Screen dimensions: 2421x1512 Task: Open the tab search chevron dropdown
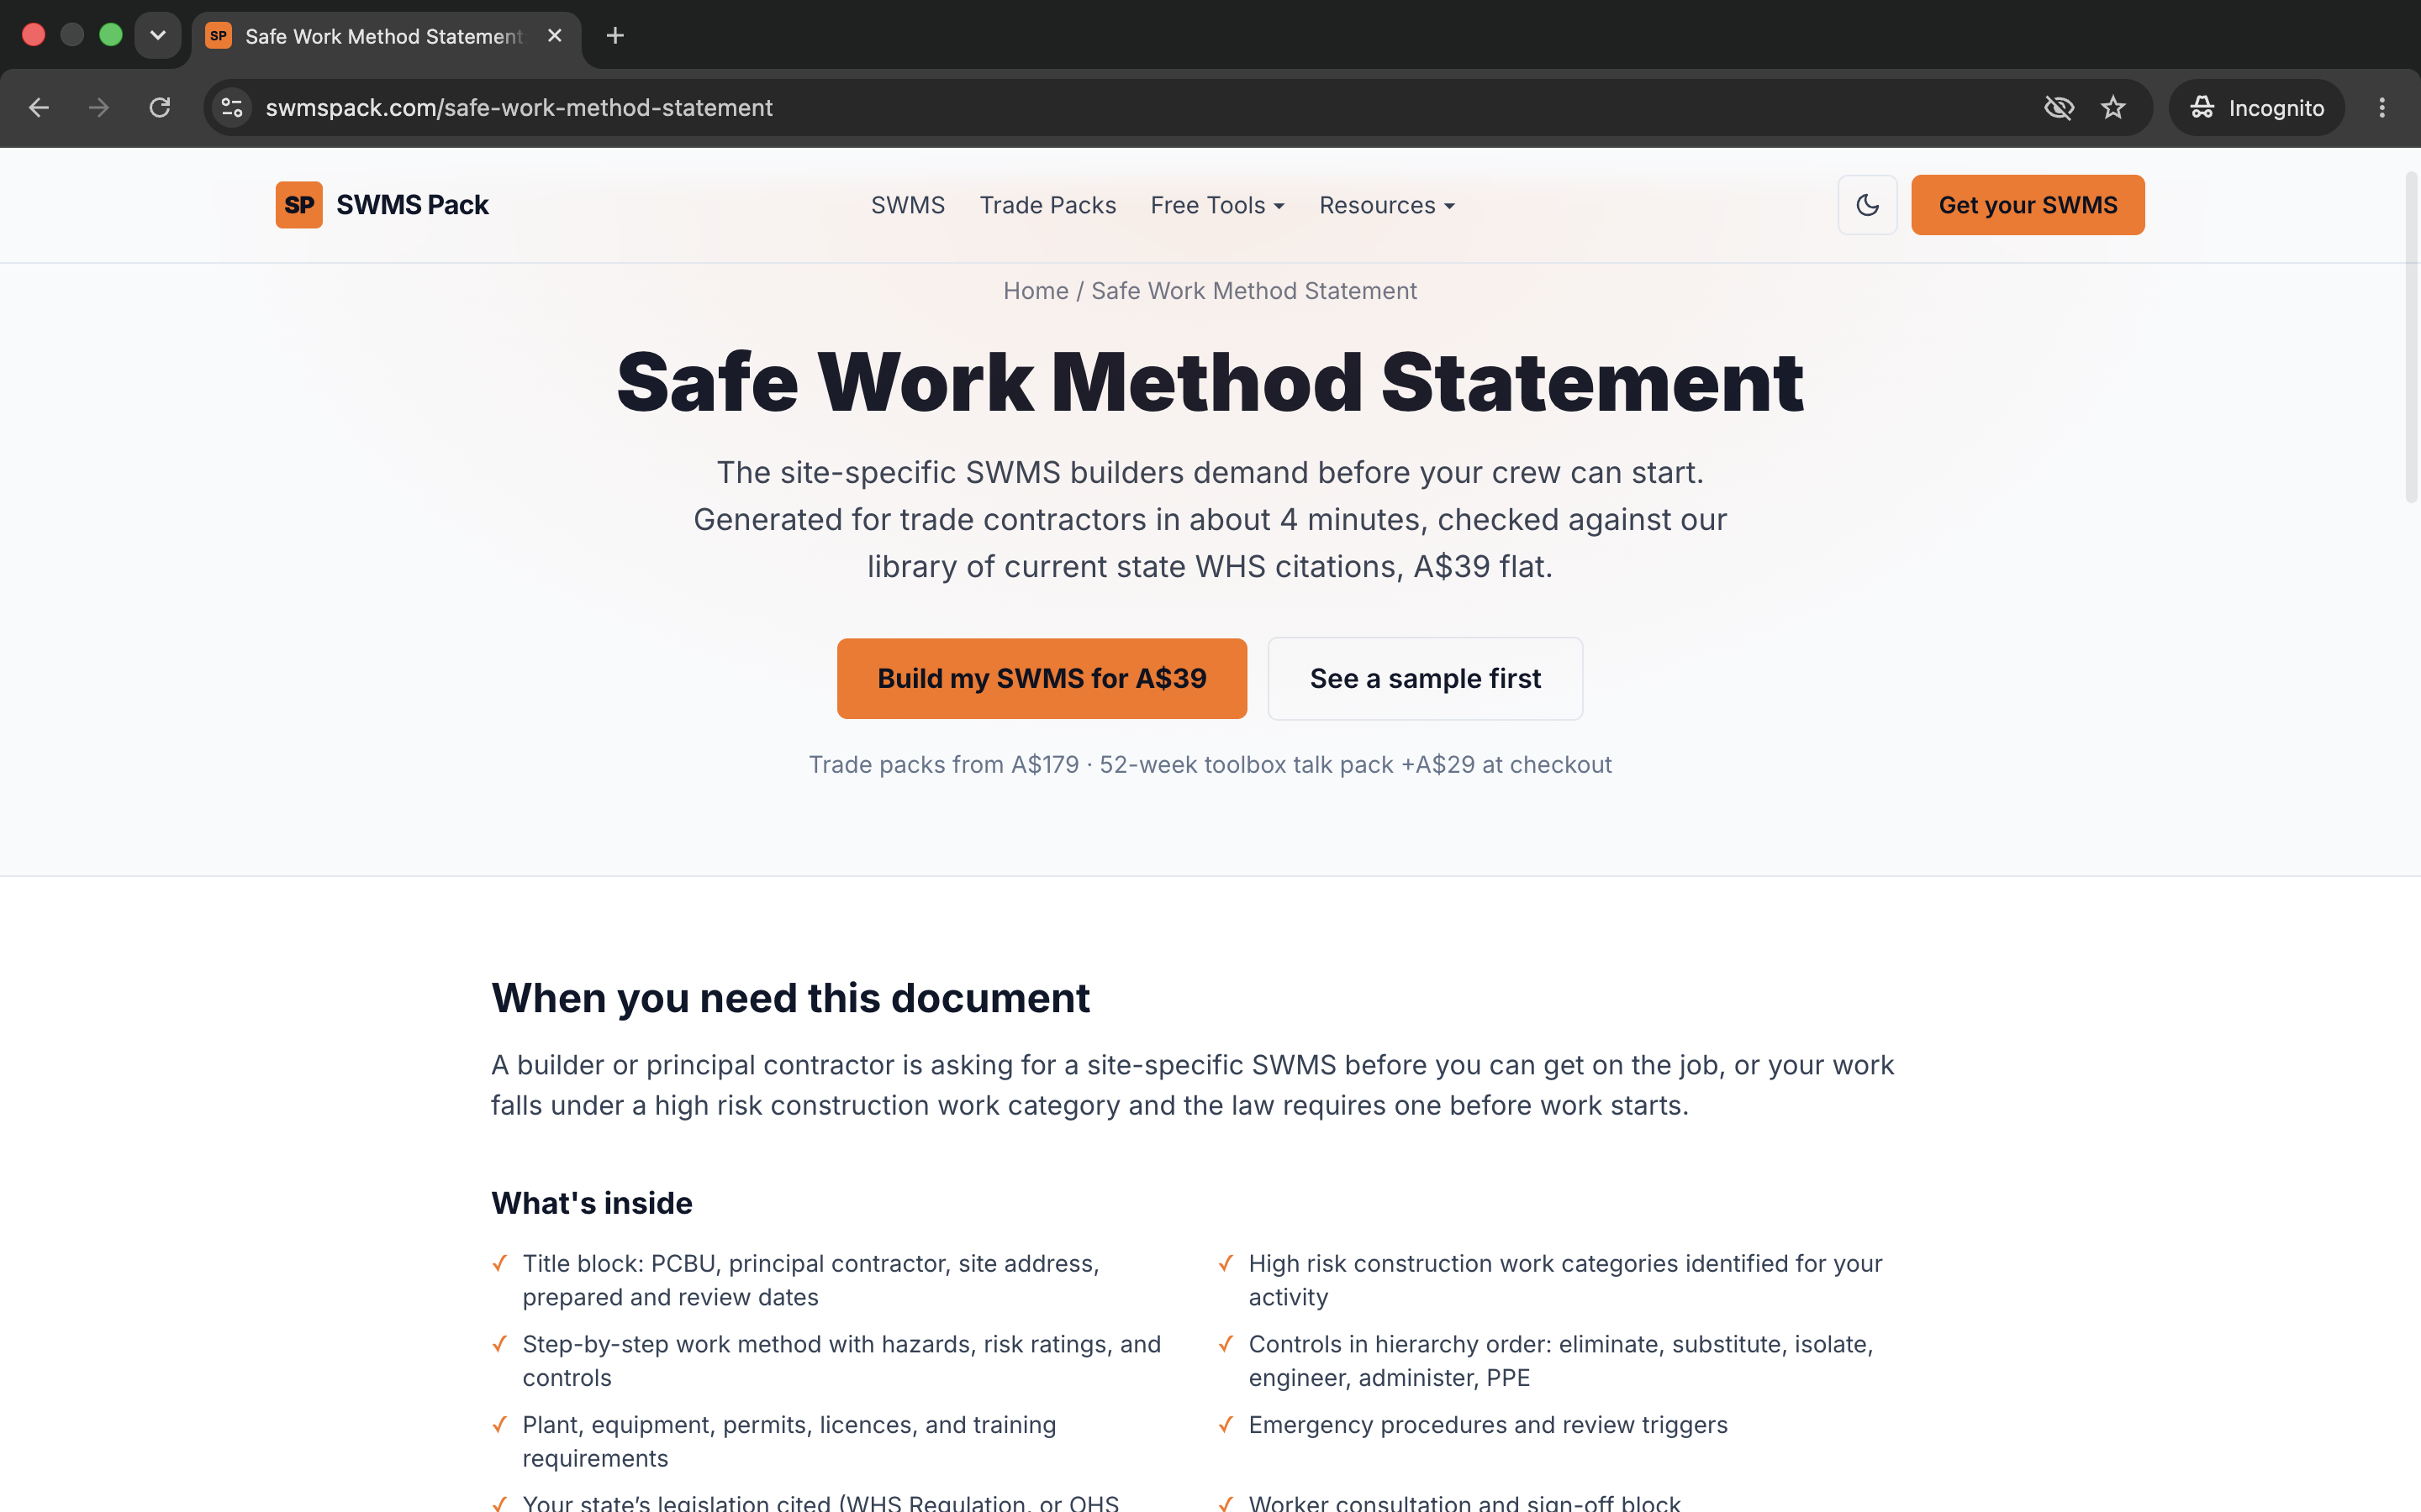click(x=158, y=36)
